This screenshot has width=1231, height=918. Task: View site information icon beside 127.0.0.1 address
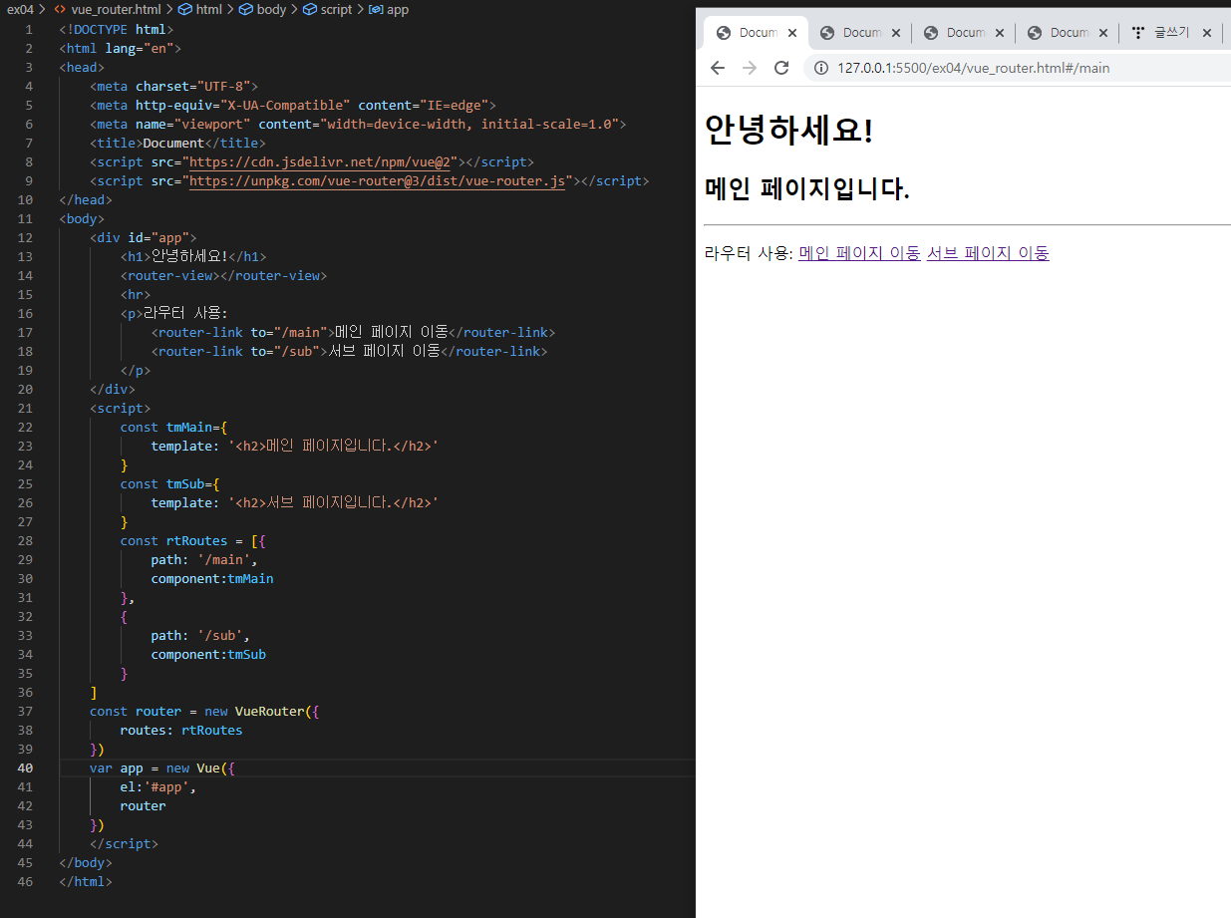coord(821,68)
